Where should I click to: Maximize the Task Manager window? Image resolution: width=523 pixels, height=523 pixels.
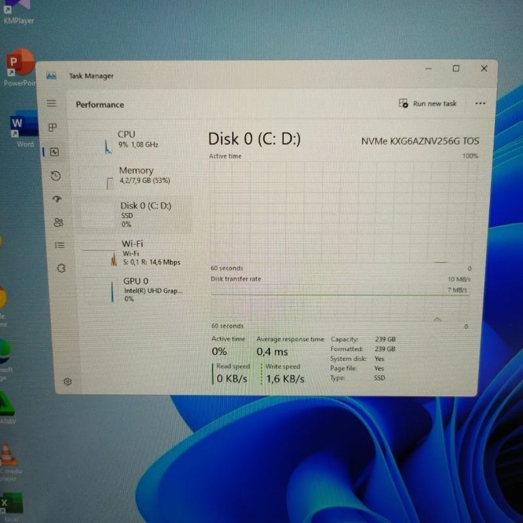[456, 69]
